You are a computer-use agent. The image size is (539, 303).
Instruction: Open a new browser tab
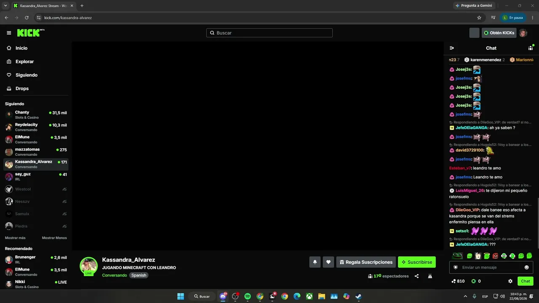click(x=82, y=5)
